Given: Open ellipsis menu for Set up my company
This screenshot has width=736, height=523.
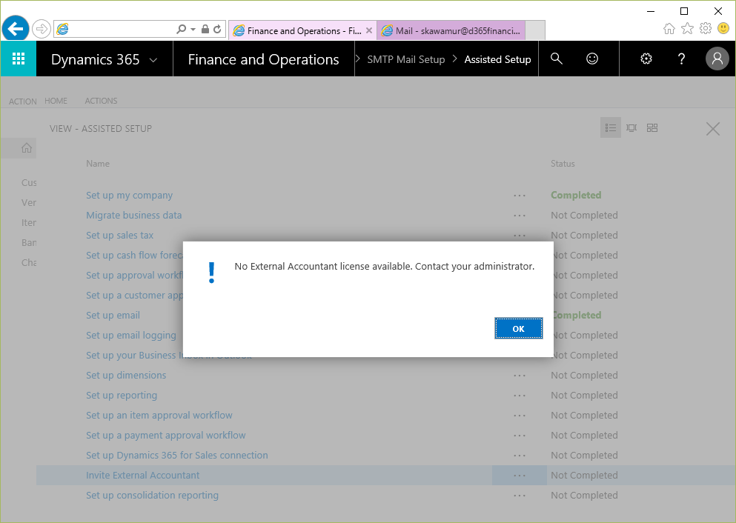Looking at the screenshot, I should 519,196.
